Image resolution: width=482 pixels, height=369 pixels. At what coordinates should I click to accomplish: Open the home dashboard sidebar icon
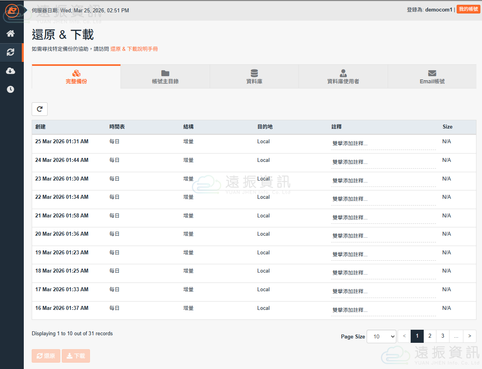tap(11, 33)
